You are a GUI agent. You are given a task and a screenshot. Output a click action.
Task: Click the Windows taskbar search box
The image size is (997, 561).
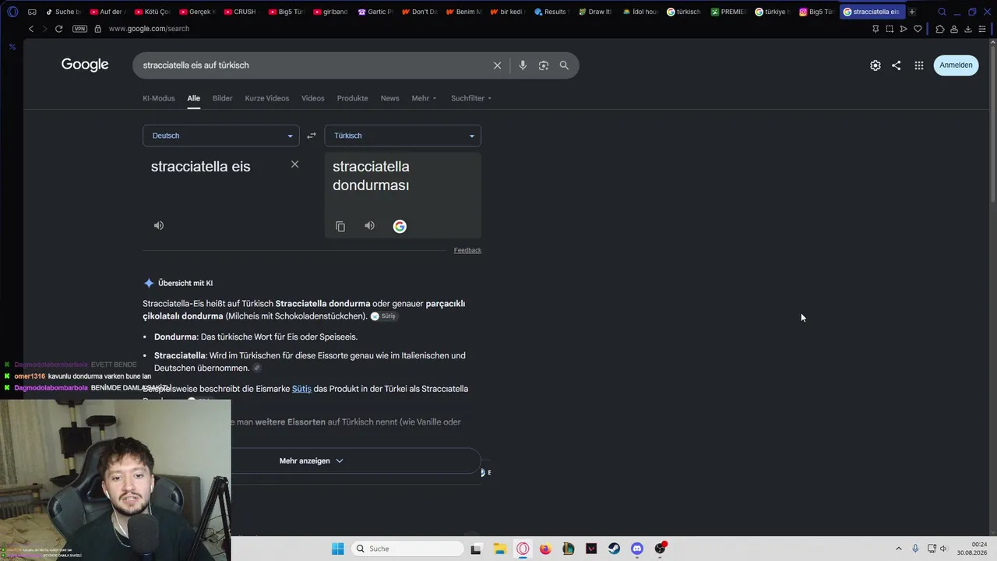tap(407, 549)
